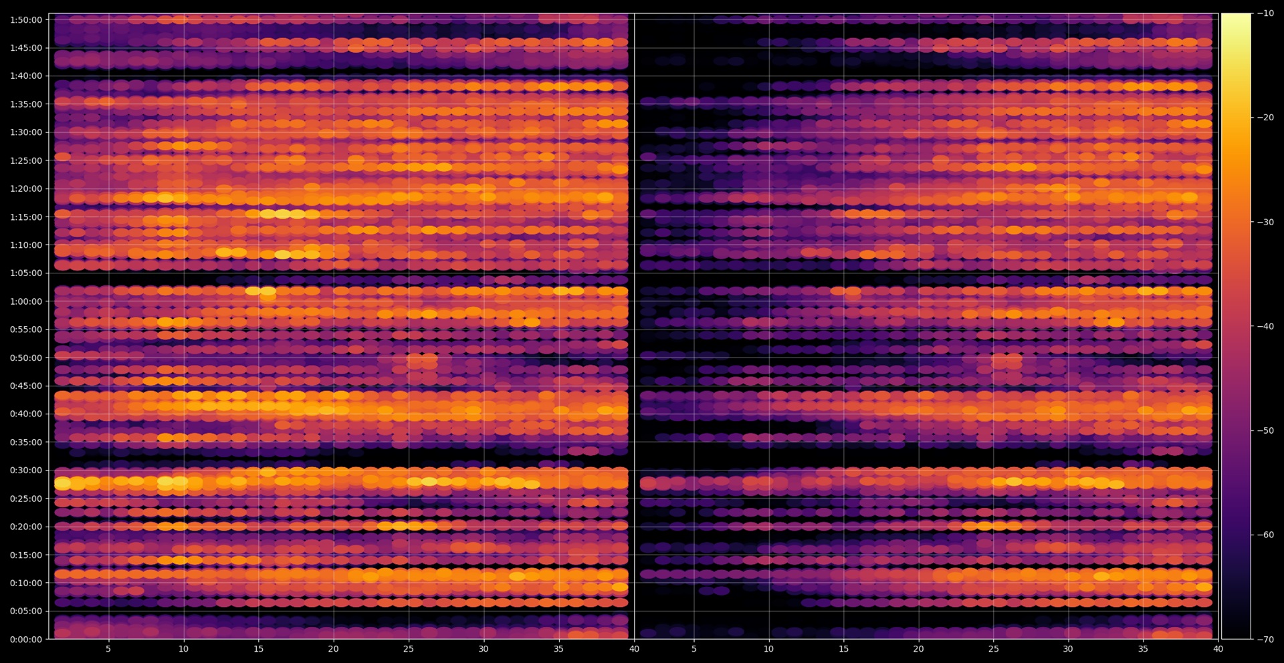The image size is (1284, 663).
Task: Select the −40 colorbar tick label
Action: pyautogui.click(x=1265, y=326)
